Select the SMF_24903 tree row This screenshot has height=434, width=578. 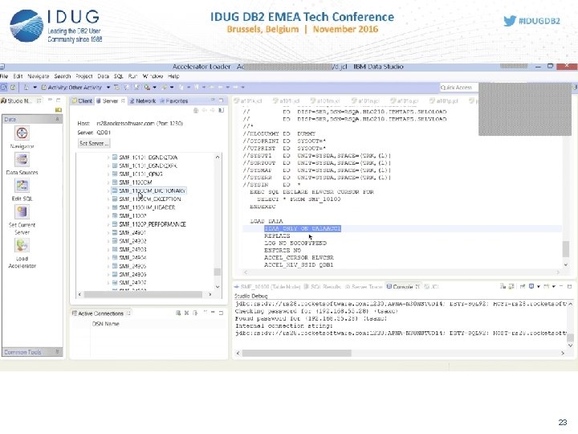(x=132, y=249)
